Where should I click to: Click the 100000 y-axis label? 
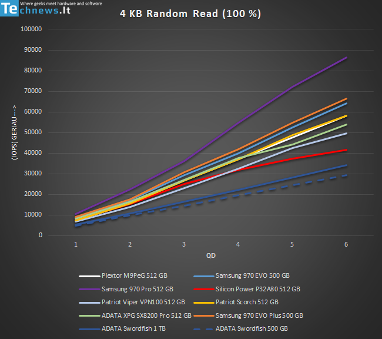click(31, 29)
